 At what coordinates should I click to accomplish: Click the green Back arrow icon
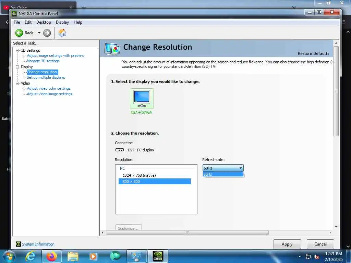(19, 33)
